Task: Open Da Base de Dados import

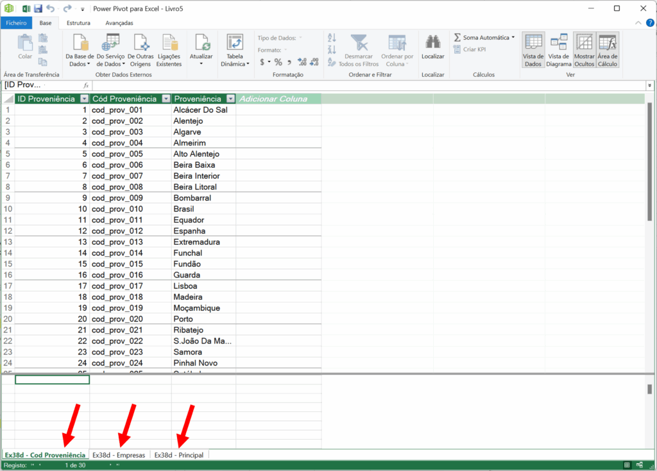Action: (x=80, y=43)
